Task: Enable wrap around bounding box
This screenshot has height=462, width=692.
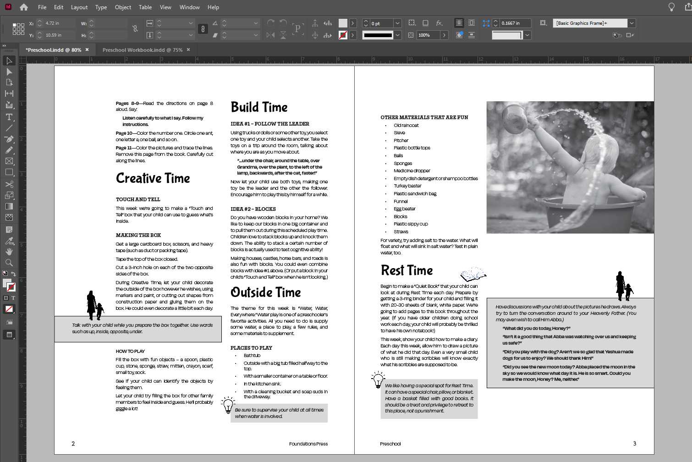Action: [472, 23]
